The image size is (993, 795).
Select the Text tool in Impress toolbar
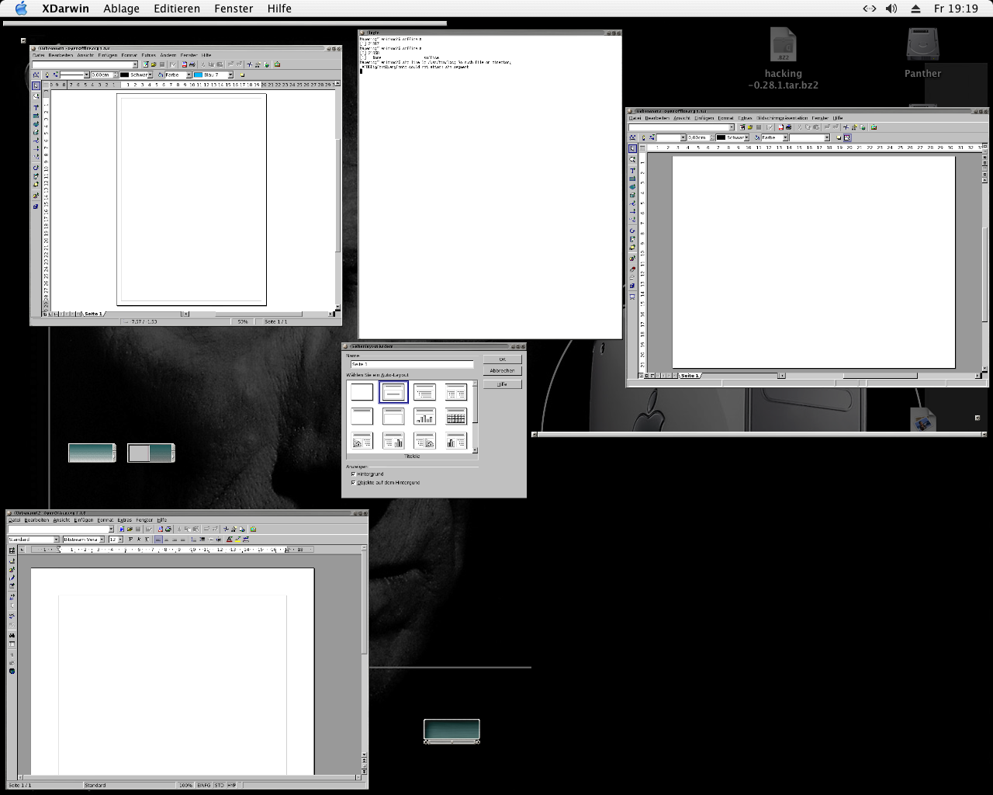pyautogui.click(x=632, y=170)
